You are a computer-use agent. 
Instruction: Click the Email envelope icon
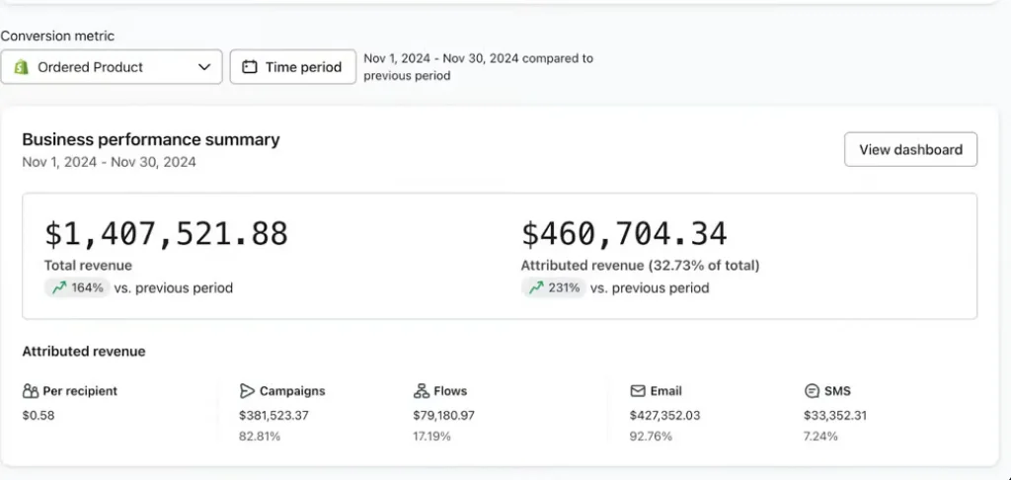pos(638,391)
